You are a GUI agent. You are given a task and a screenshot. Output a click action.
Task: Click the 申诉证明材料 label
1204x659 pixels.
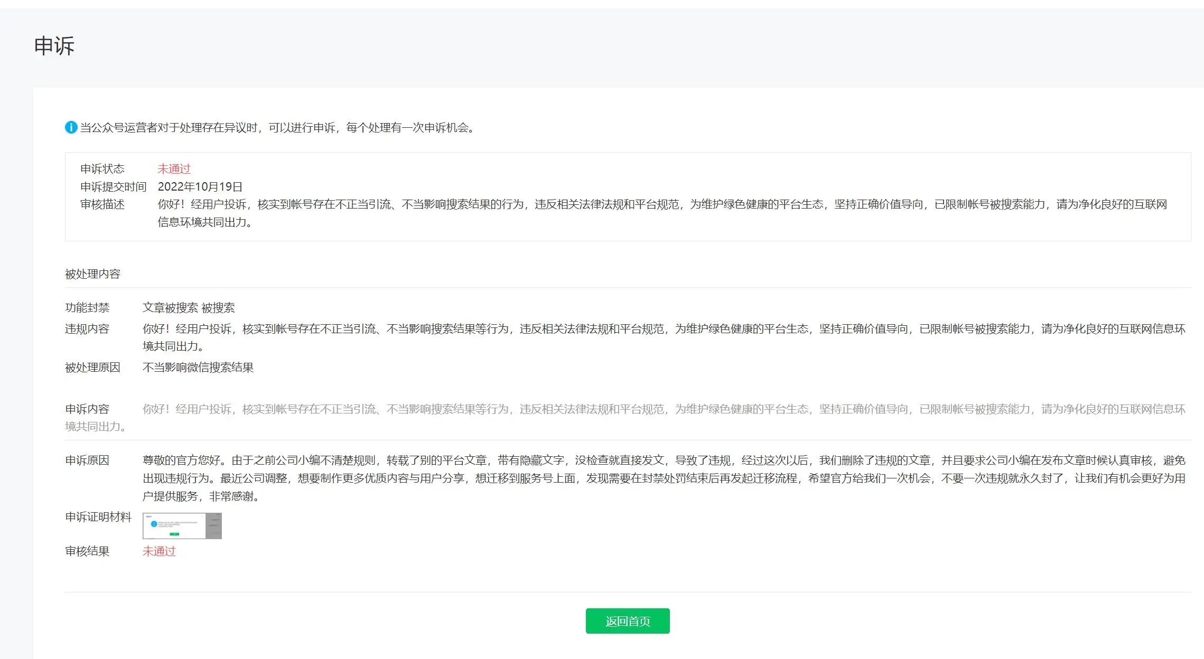[x=98, y=517]
